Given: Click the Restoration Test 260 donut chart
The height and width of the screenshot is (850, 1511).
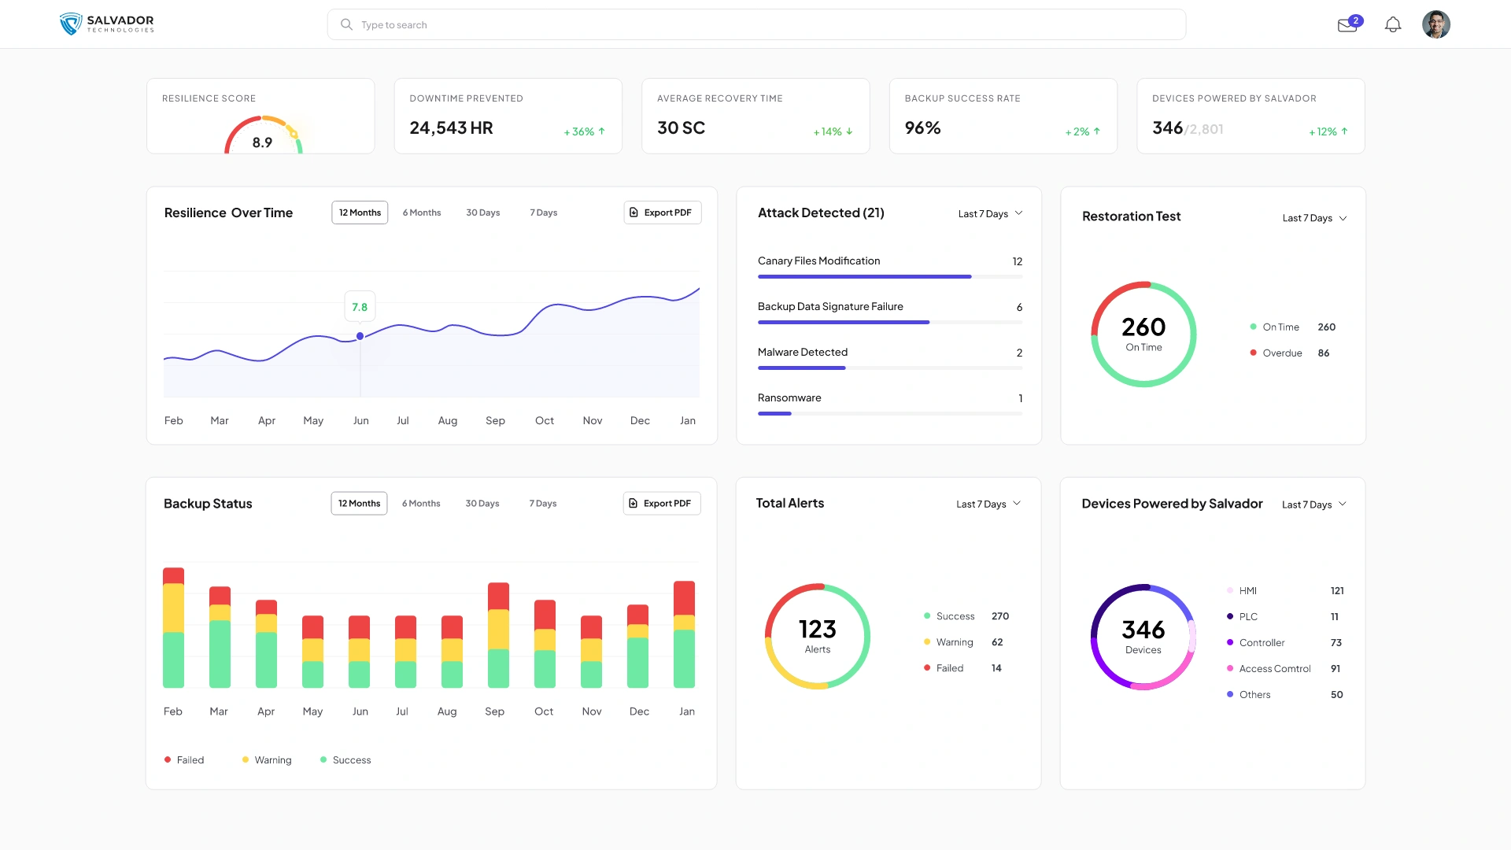Looking at the screenshot, I should (1143, 334).
